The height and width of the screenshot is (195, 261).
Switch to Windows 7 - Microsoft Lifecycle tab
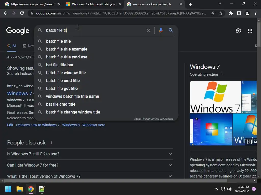pos(94,4)
